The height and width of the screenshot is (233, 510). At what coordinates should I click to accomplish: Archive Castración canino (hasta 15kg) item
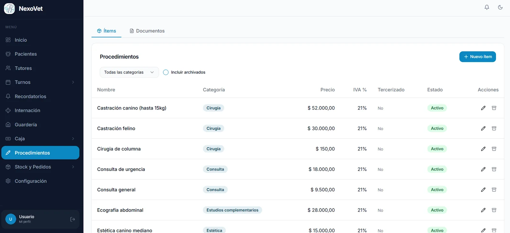click(x=494, y=108)
